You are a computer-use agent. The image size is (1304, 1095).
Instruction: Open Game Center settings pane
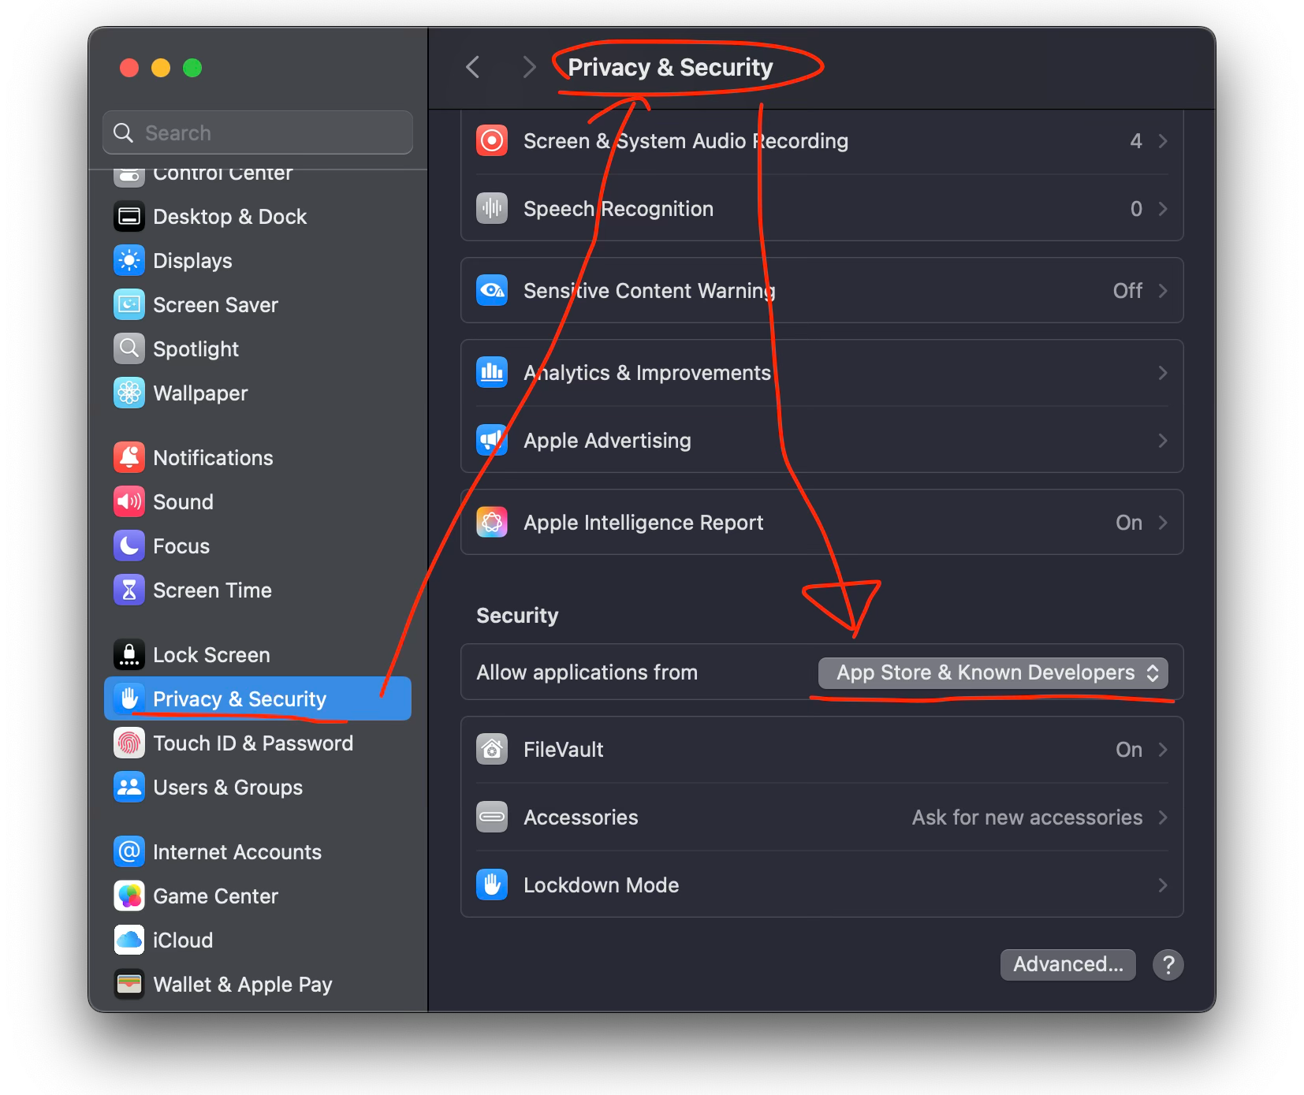pyautogui.click(x=258, y=896)
